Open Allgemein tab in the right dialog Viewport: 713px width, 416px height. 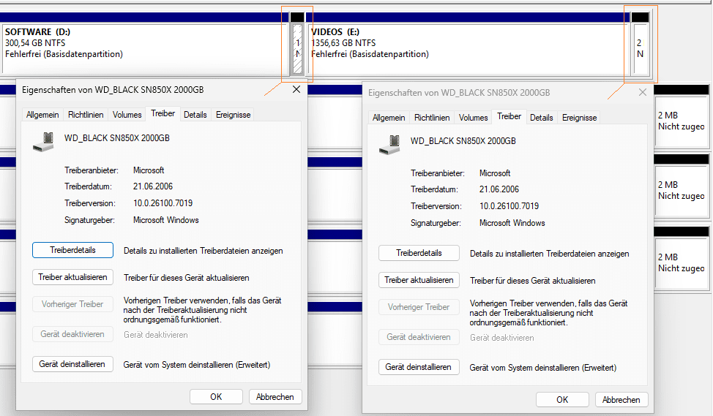389,118
